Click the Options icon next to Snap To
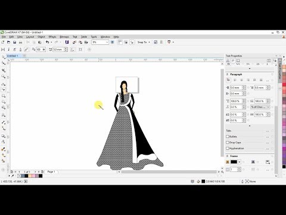This screenshot has width=286, height=215. (156, 42)
